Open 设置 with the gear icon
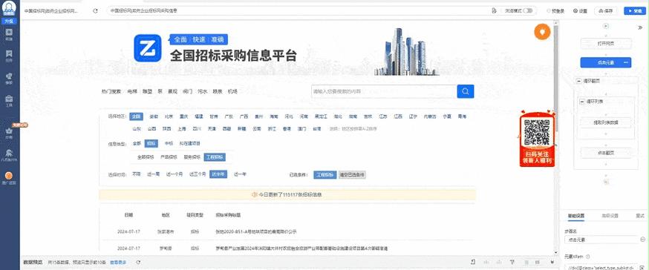649x270 pixels. [580, 11]
